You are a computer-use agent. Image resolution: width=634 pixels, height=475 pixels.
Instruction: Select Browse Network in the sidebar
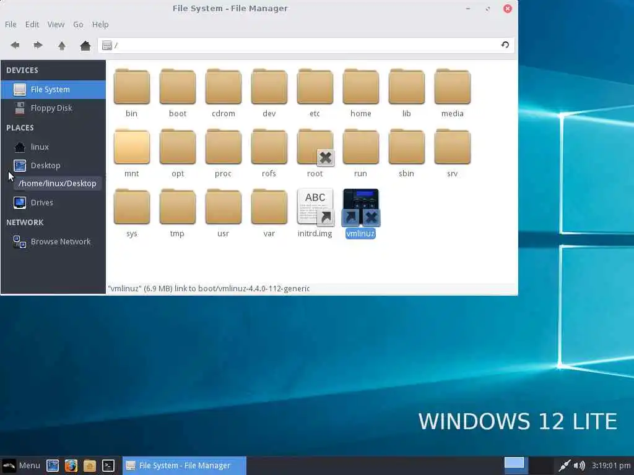[53, 242]
